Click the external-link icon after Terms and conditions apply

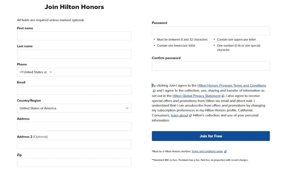coord(225,151)
